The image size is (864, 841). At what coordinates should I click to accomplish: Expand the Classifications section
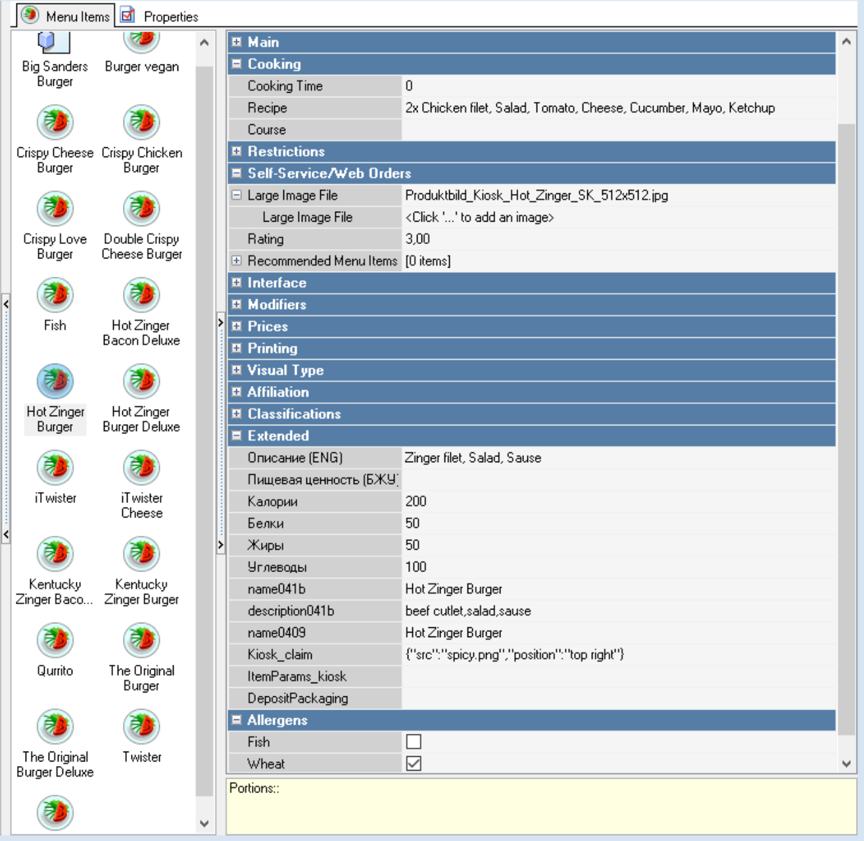pyautogui.click(x=237, y=414)
